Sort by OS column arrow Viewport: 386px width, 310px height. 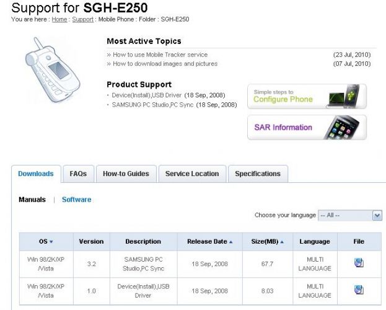pyautogui.click(x=51, y=242)
